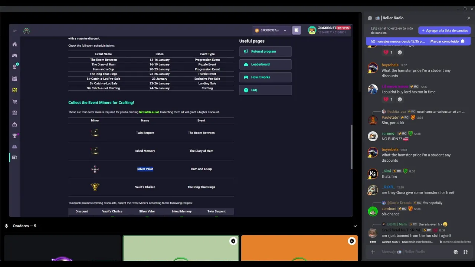Screen dimensions: 475x267
Task: Click the Vault's Chalice trophy image
Action: pyautogui.click(x=95, y=187)
